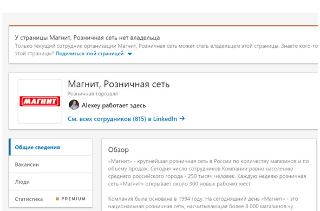
Task: Click Alexey работает здесь text
Action: point(114,105)
